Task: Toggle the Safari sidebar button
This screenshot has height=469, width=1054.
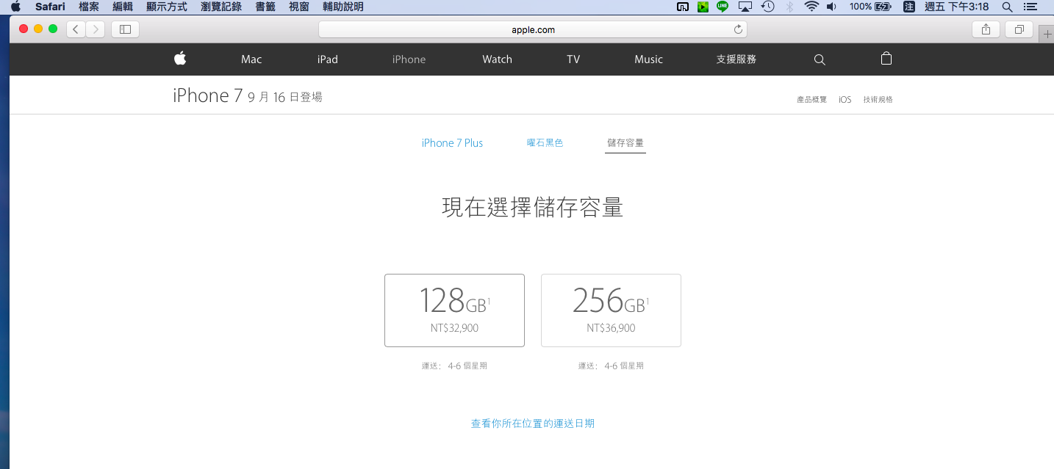Action: coord(125,29)
